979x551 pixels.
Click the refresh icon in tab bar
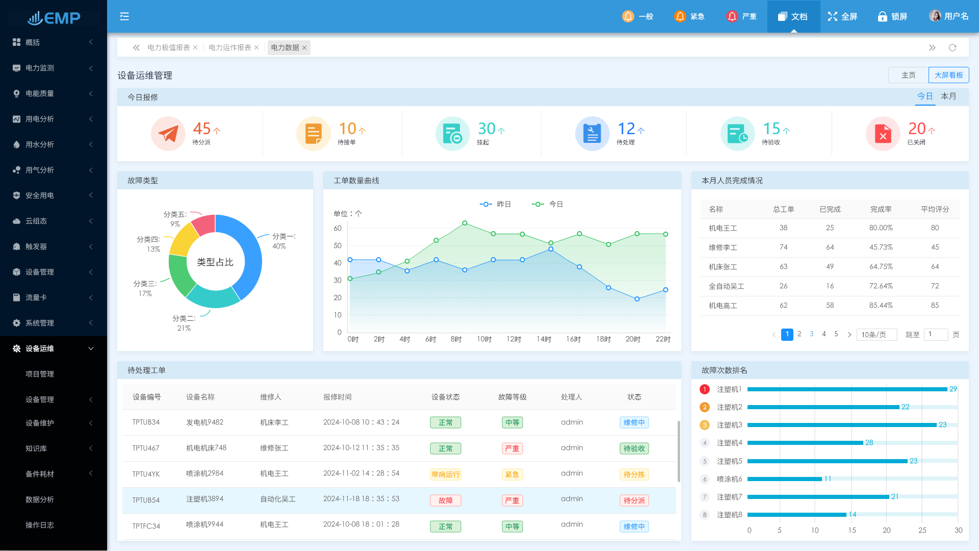click(x=952, y=47)
